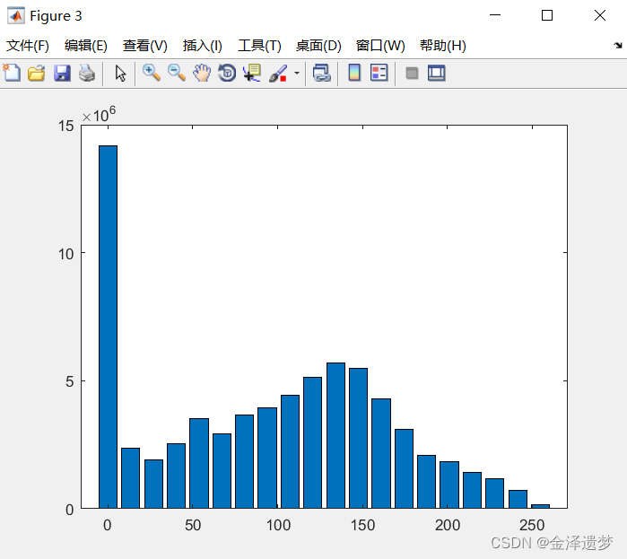The height and width of the screenshot is (559, 627).
Task: Click the x-axis tick label 200
Action: 448,525
